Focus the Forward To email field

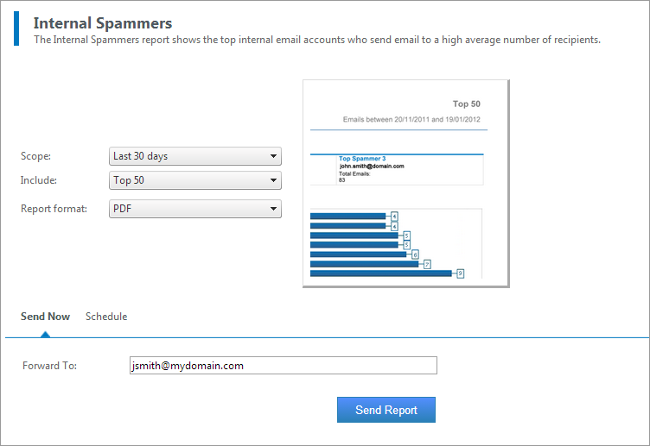[x=284, y=365]
